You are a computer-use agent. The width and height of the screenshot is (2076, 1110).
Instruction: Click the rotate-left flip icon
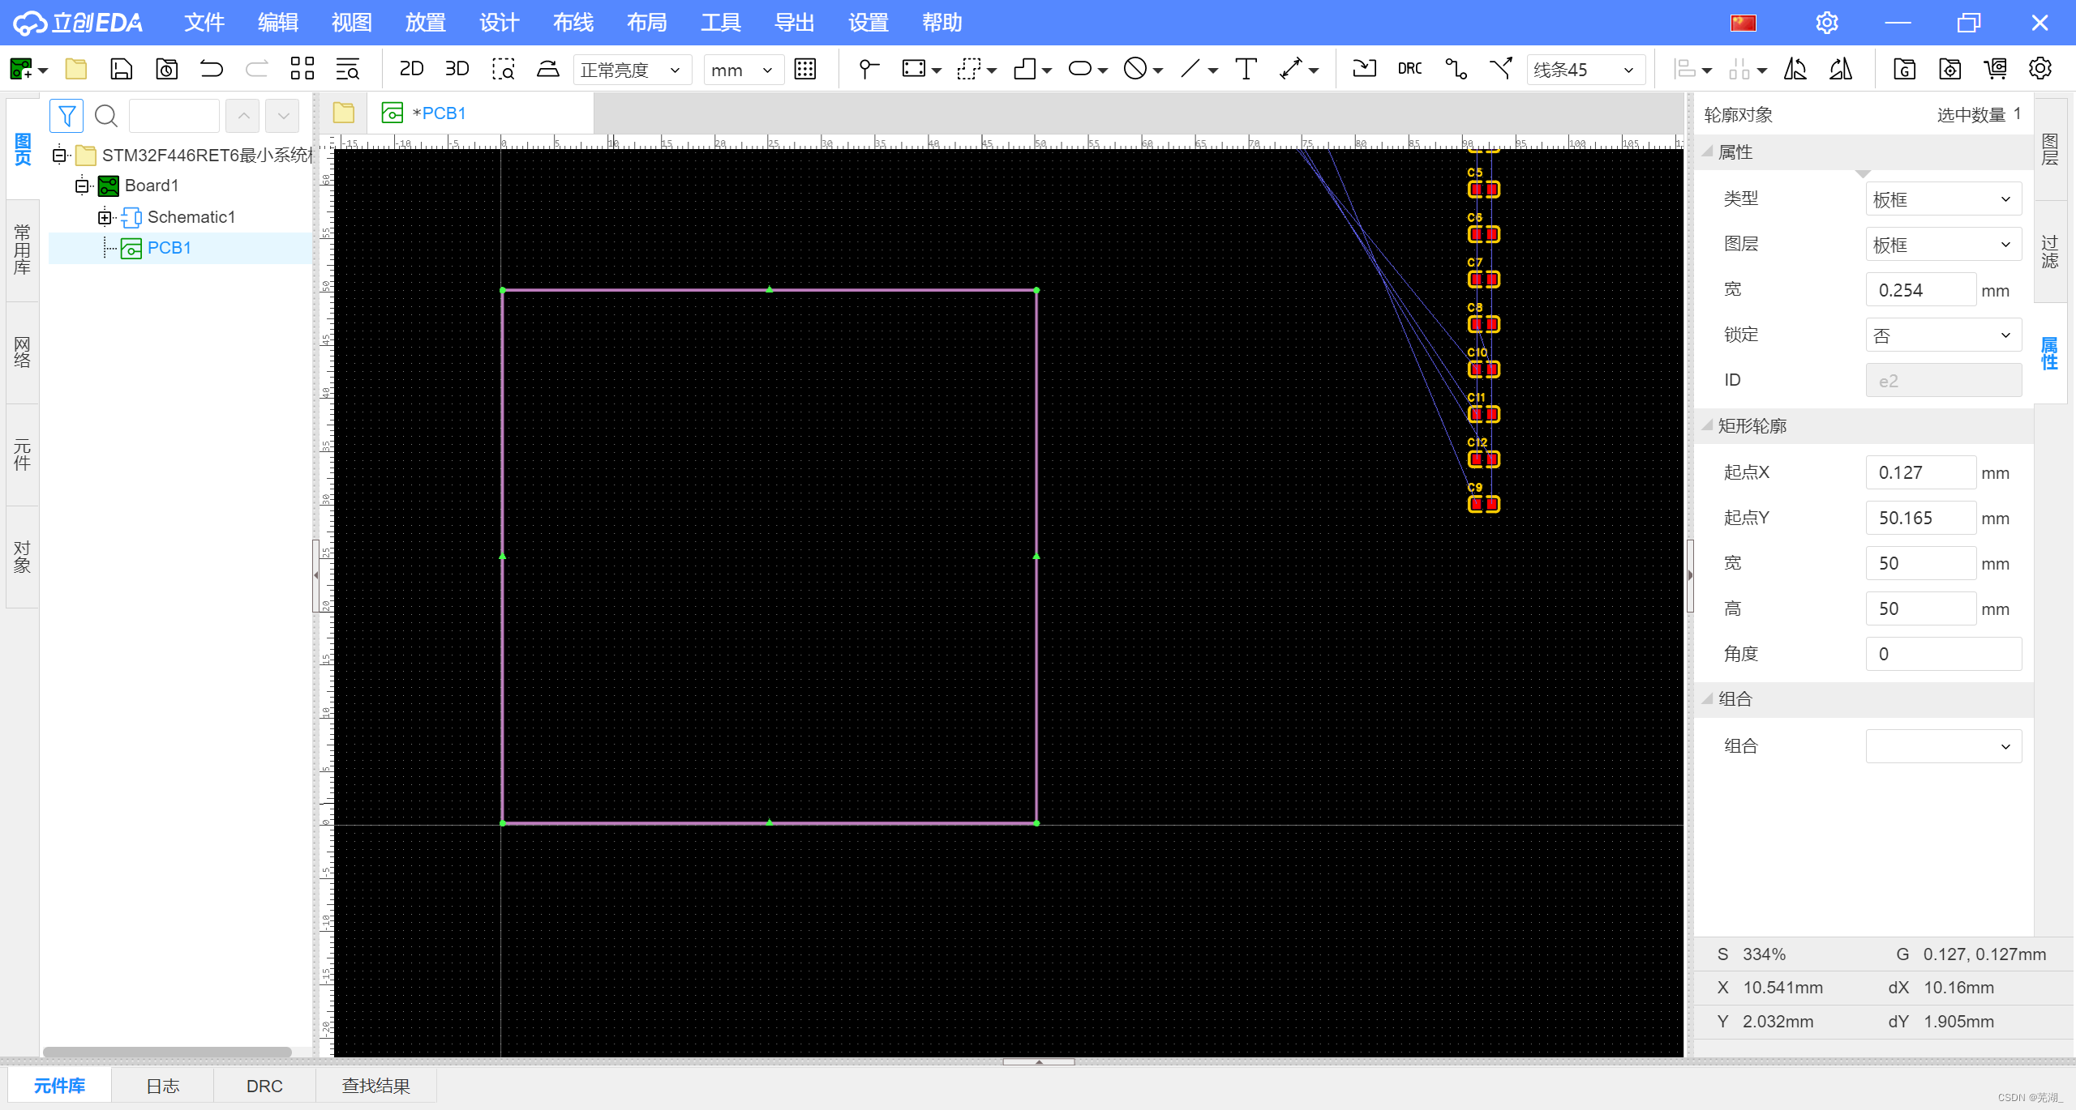(x=1795, y=70)
